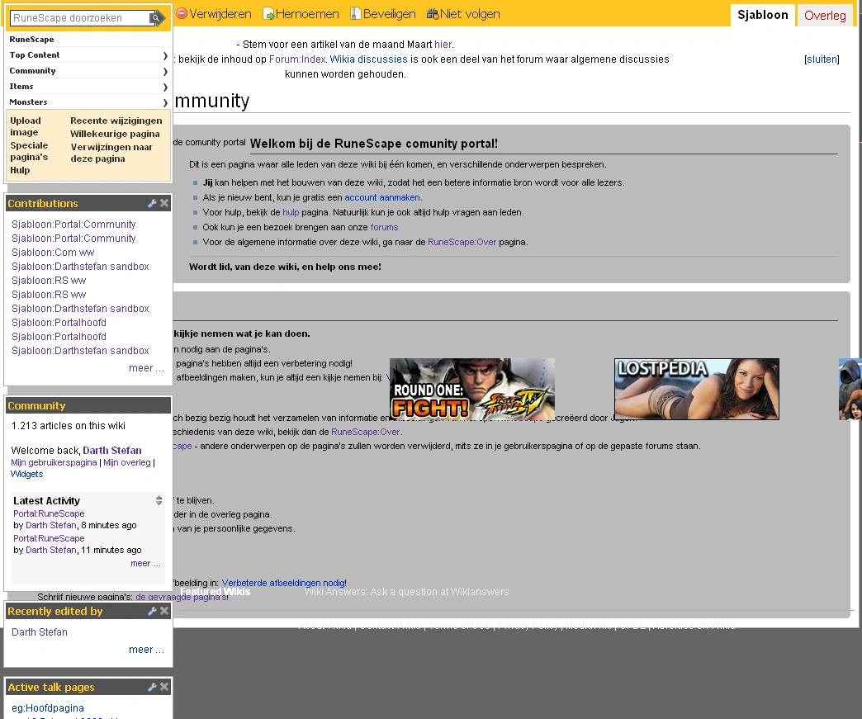Screen dimensions: 862x719
Task: Dismiss the notice with sluiten link
Action: click(822, 59)
